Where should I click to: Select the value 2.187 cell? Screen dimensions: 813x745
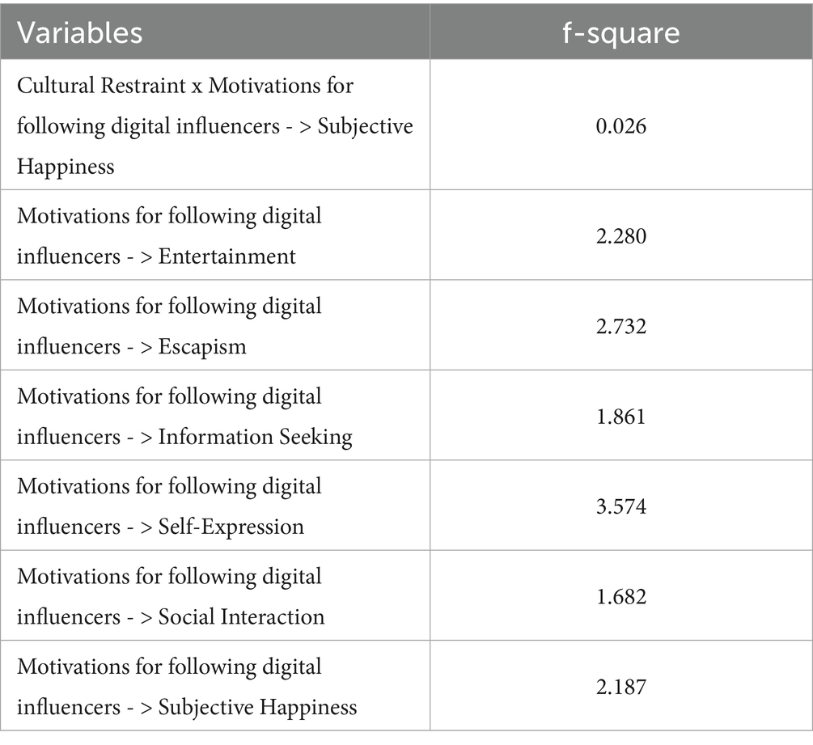(x=620, y=688)
